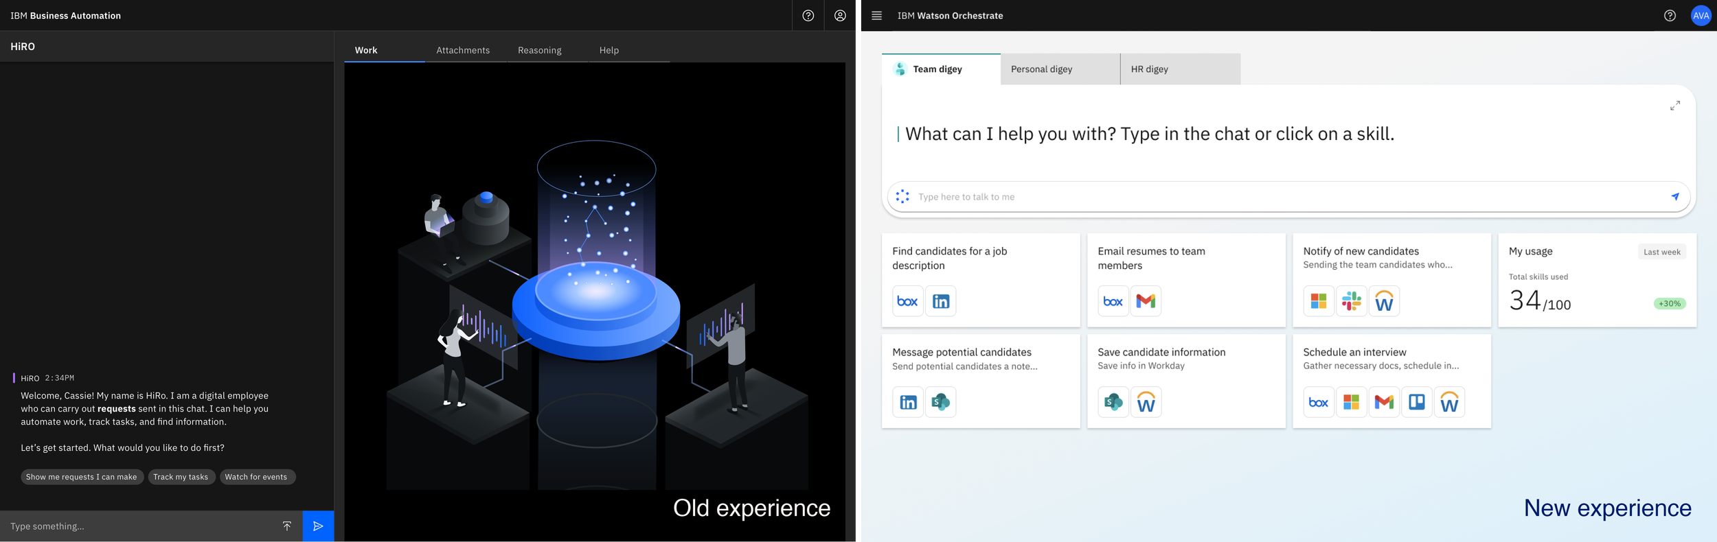
Task: Click Microsoft icon in Schedule an interview card
Action: pos(1352,402)
